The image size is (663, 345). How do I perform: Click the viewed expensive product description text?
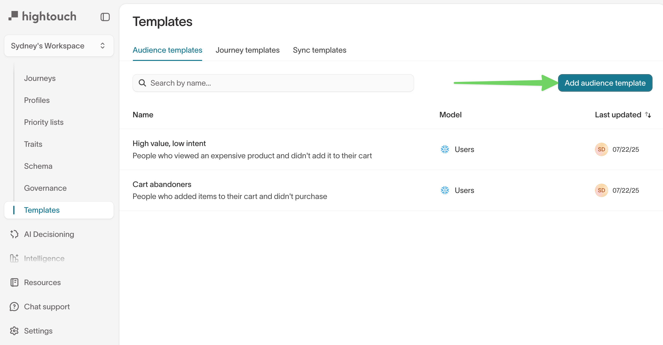point(252,156)
